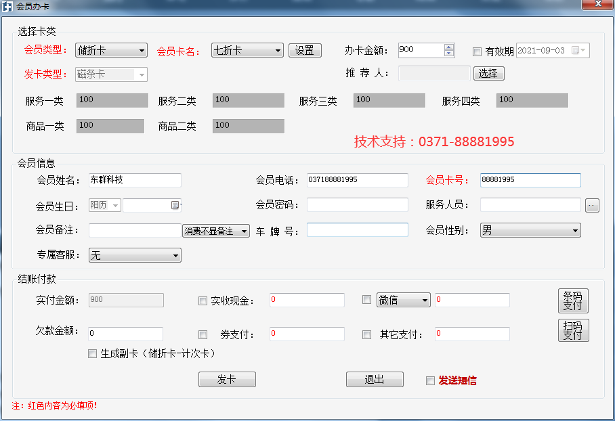The height and width of the screenshot is (421, 615).
Task: Click the 退出 button
Action: coord(375,380)
